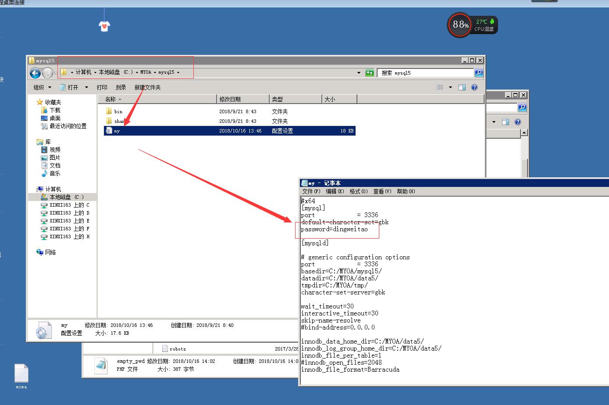The image size is (609, 405).
Task: Click the Help question-mark icon
Action: pyautogui.click(x=474, y=87)
